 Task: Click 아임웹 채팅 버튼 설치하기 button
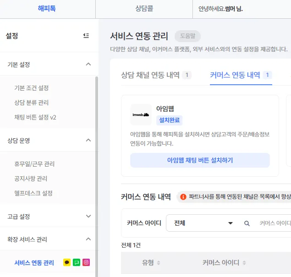(200, 160)
